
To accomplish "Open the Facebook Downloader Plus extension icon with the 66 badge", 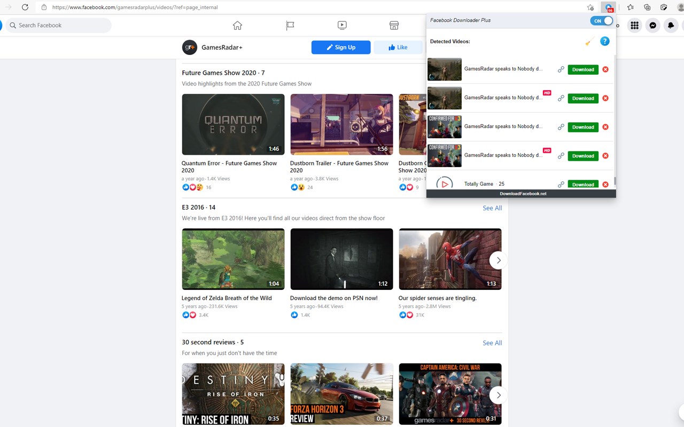I will pos(608,7).
